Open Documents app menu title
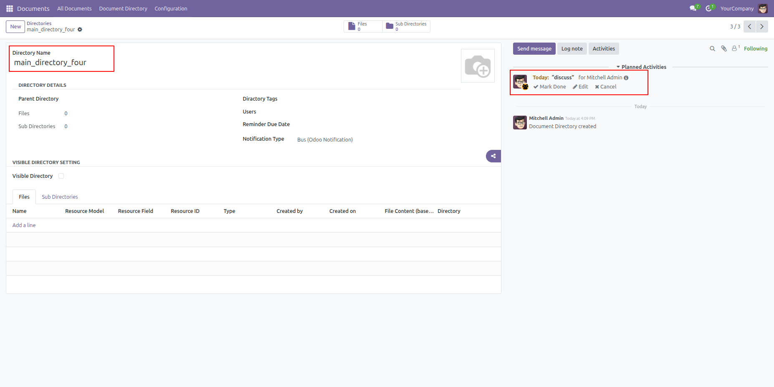Image resolution: width=774 pixels, height=387 pixels. click(x=33, y=8)
